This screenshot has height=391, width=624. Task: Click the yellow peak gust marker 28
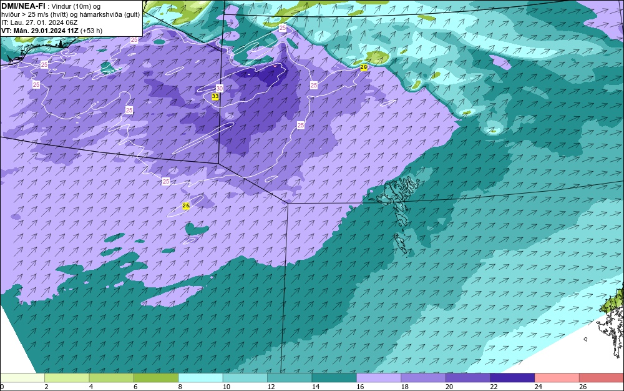[364, 67]
